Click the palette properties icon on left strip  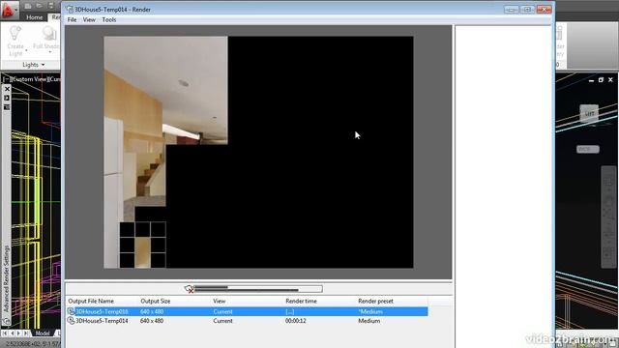7,107
